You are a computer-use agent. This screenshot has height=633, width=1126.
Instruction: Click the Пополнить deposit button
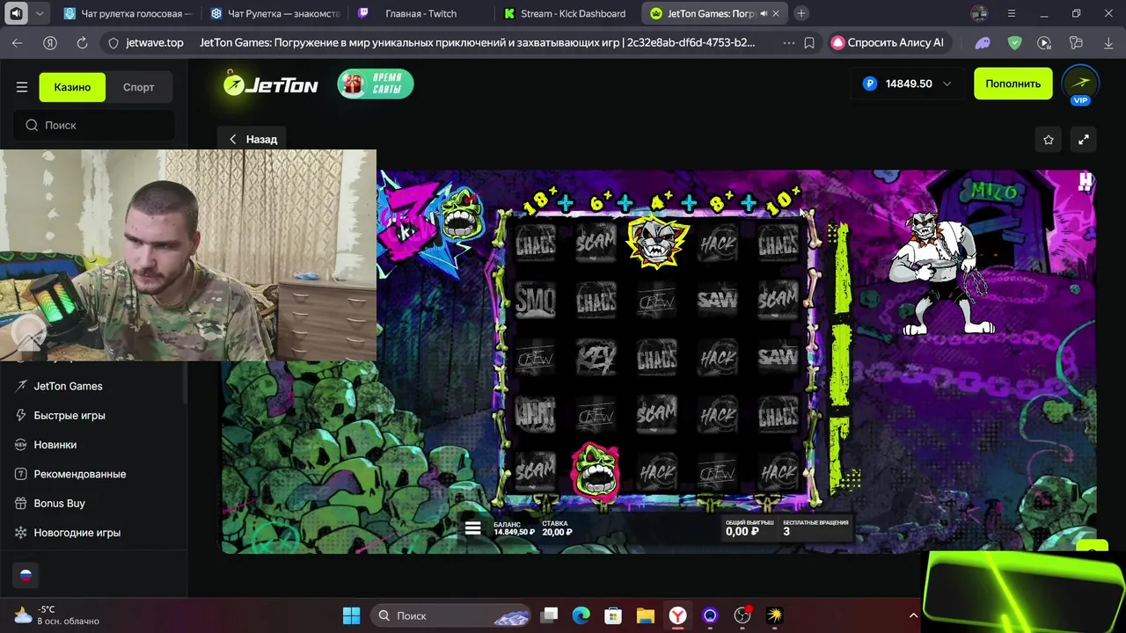(1013, 84)
